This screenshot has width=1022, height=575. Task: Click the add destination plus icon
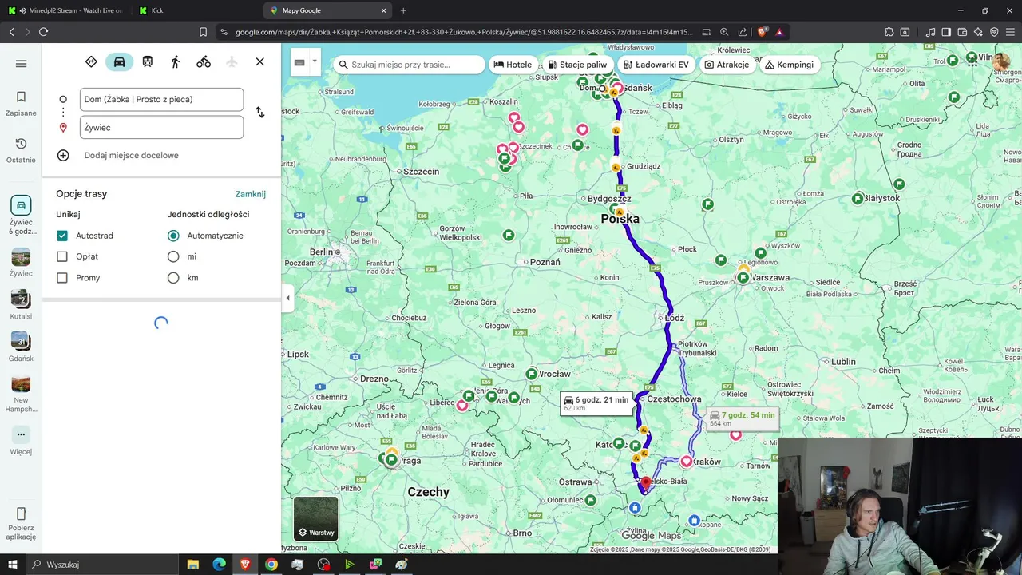click(x=63, y=155)
